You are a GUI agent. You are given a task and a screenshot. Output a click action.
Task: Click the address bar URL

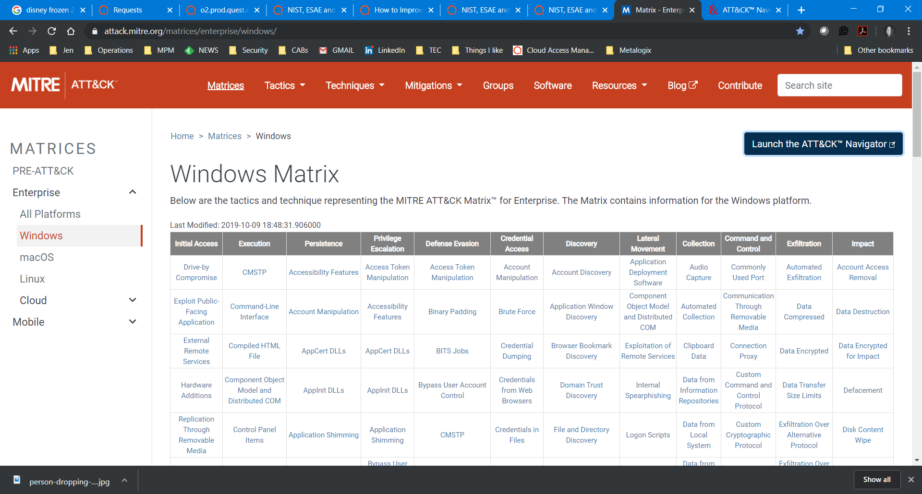tap(190, 31)
